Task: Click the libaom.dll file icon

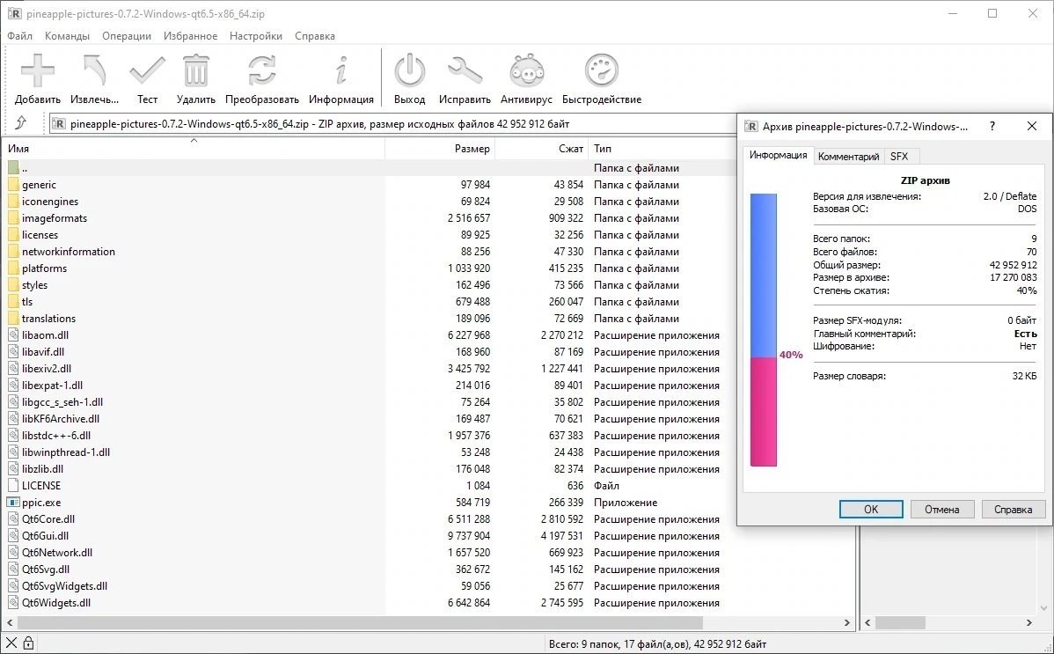Action: click(x=13, y=335)
